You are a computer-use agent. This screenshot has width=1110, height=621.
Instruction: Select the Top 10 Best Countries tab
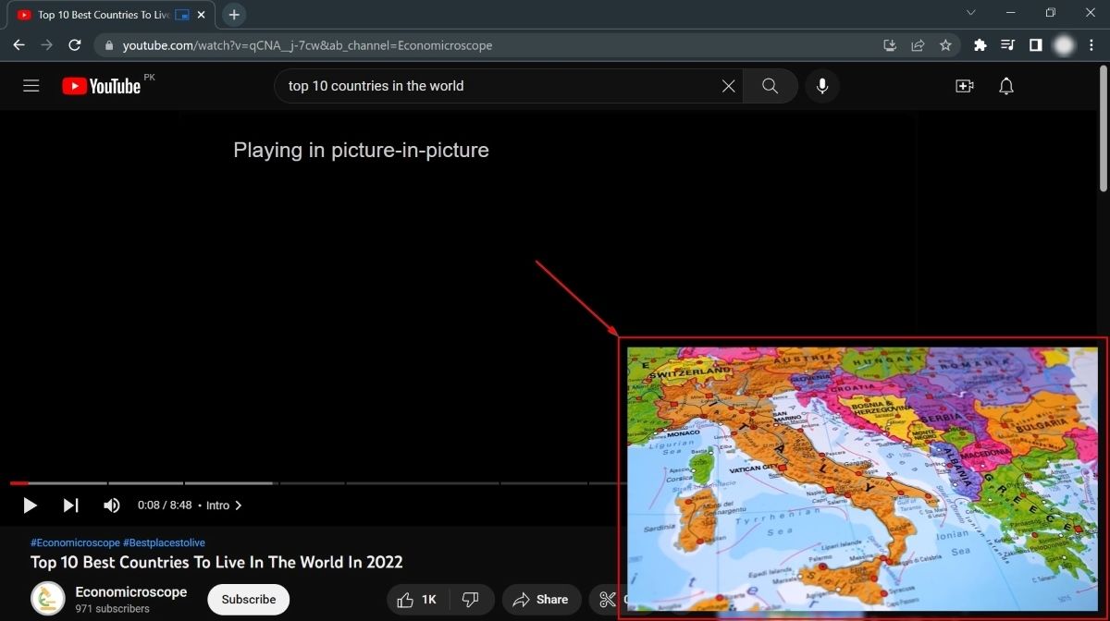(102, 14)
